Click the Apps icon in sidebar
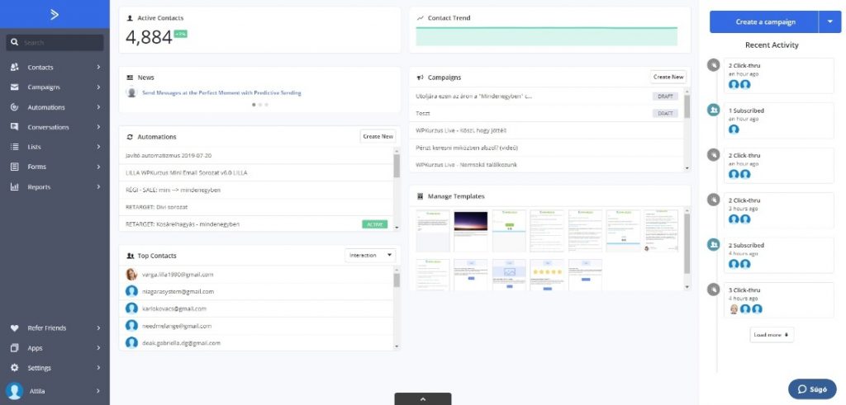846x405 pixels. (14, 348)
